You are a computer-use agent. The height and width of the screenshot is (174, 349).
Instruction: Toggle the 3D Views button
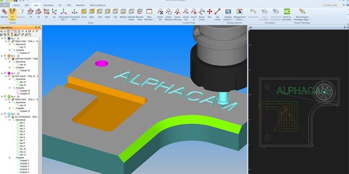pyautogui.click(x=12, y=14)
